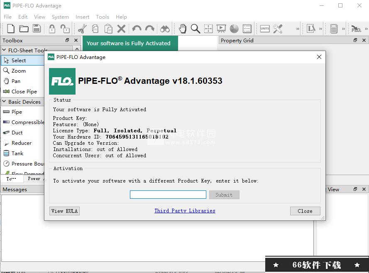Close the PIPE-FLO Advantage dialog with X
369x273 pixels.
pyautogui.click(x=319, y=57)
